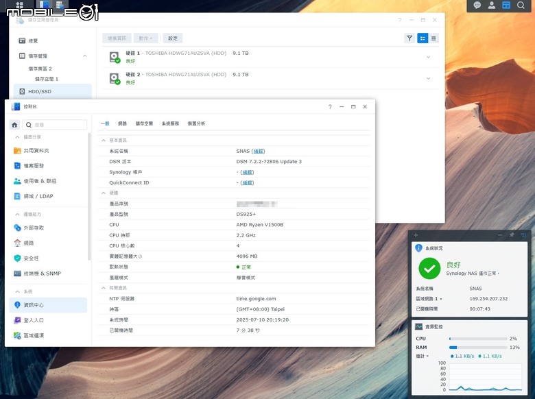The image size is (535, 399).
Task: Select 儲存空間 1 volume
Action: (x=47, y=79)
